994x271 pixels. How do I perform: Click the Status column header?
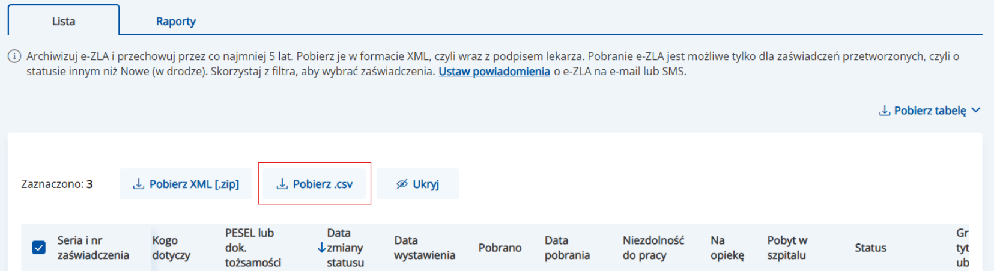(870, 248)
